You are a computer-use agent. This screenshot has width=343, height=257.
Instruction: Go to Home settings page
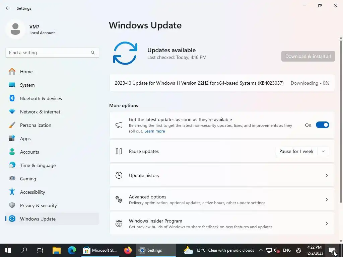(52, 72)
